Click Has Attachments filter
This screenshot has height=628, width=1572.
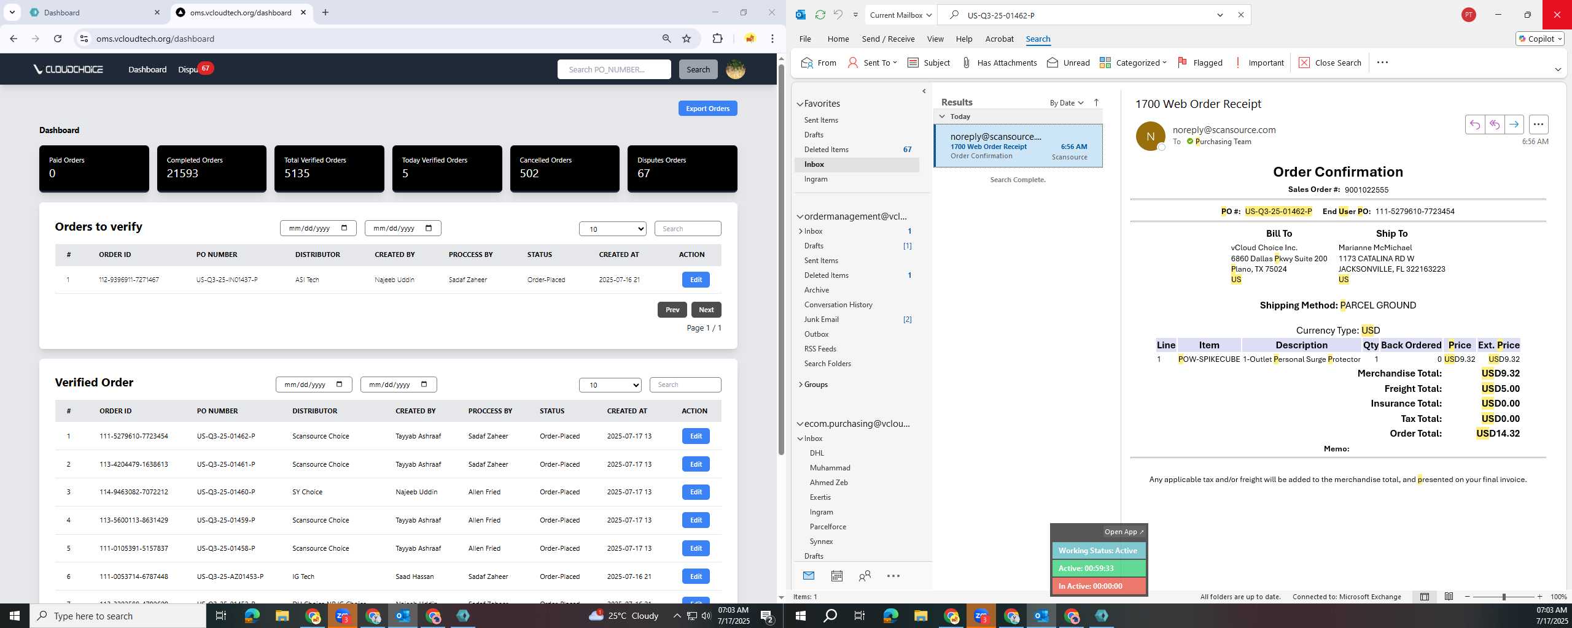(x=999, y=63)
